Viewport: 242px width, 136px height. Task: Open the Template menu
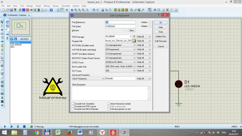point(65,6)
